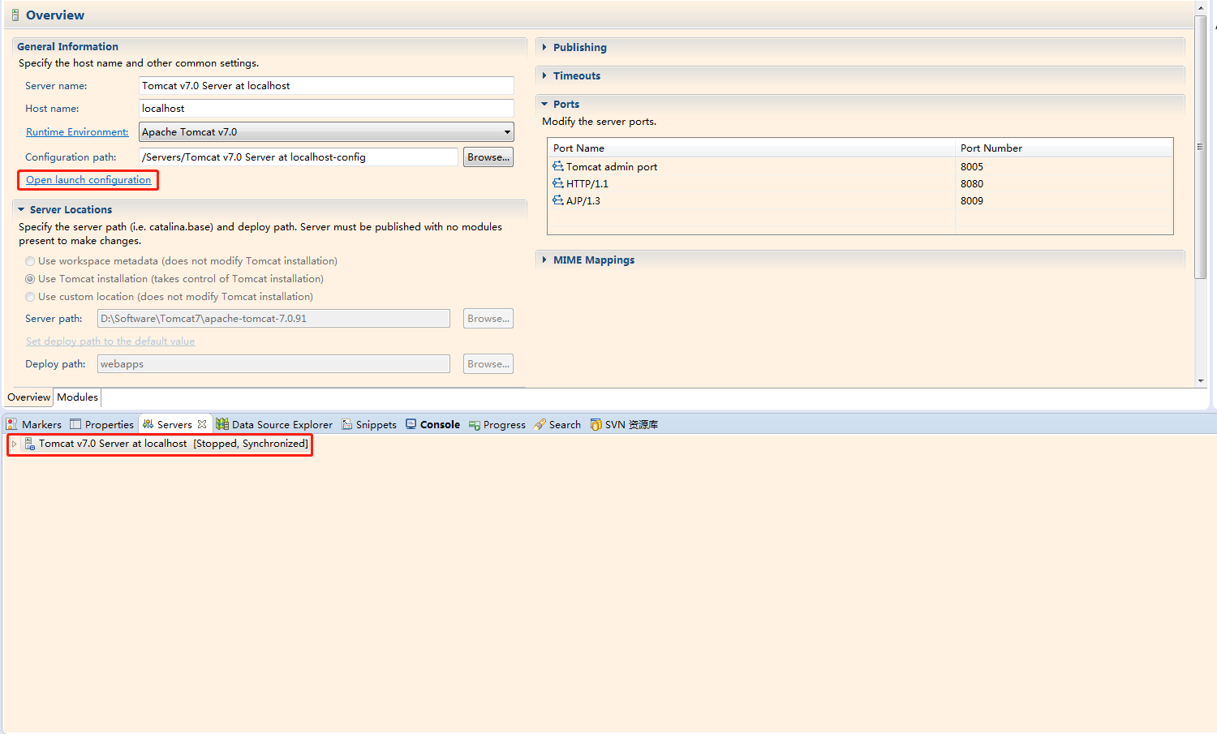Image resolution: width=1217 pixels, height=734 pixels.
Task: Open the Search view tab
Action: pyautogui.click(x=557, y=424)
